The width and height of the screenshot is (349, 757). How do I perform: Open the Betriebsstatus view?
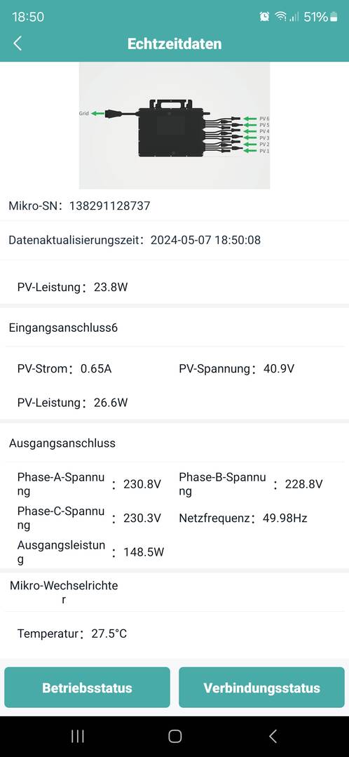[x=87, y=688]
